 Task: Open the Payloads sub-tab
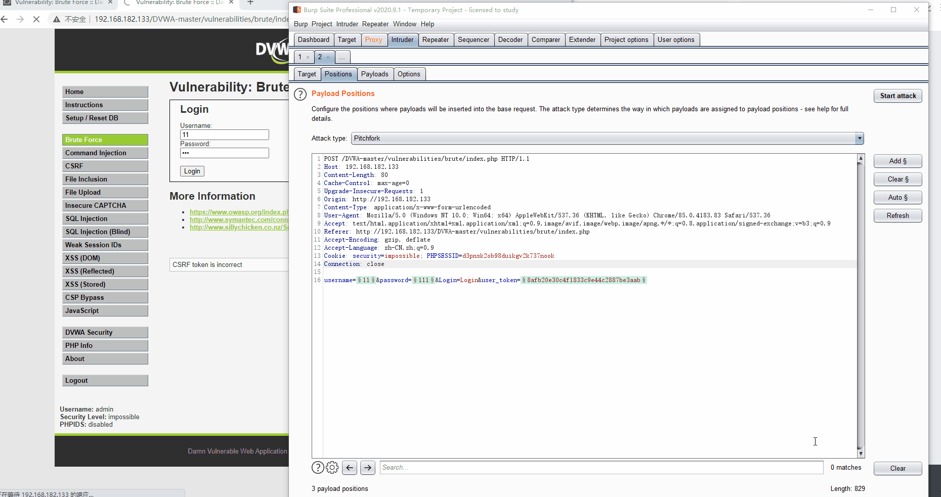pos(375,74)
